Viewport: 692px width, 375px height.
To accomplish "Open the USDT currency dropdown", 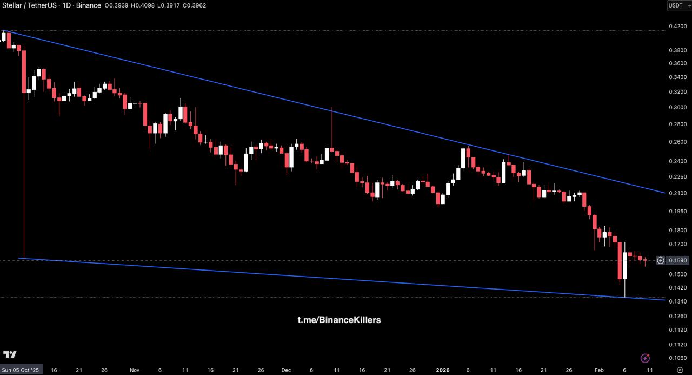I will click(x=677, y=5).
